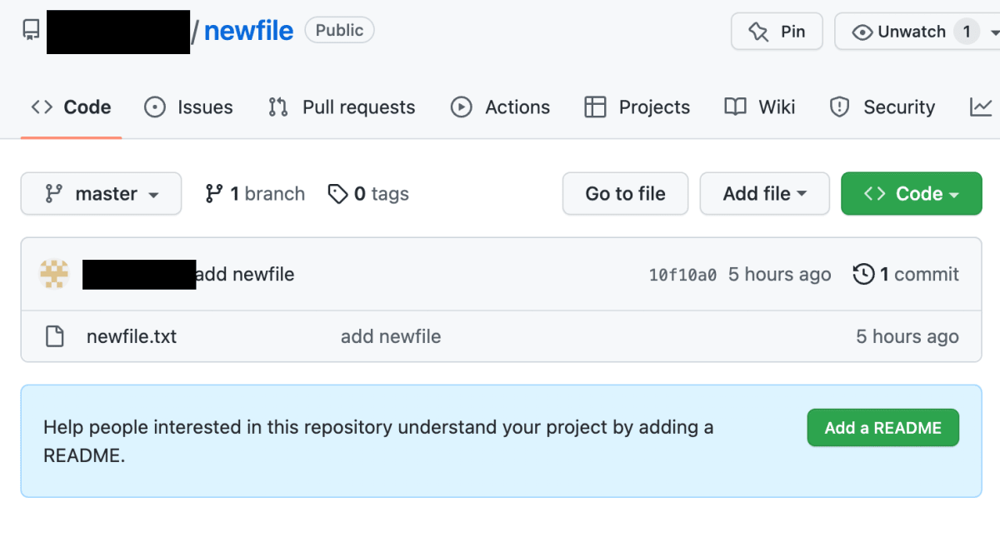Click the Insights graph icon at tab edge

[981, 107]
